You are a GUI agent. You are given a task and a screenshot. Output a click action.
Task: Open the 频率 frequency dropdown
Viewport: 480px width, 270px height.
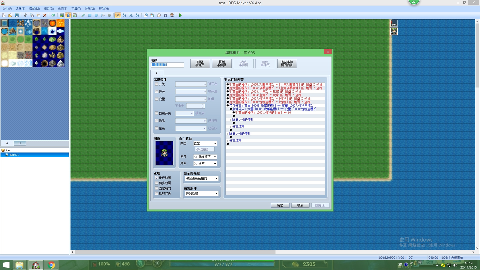tap(205, 163)
